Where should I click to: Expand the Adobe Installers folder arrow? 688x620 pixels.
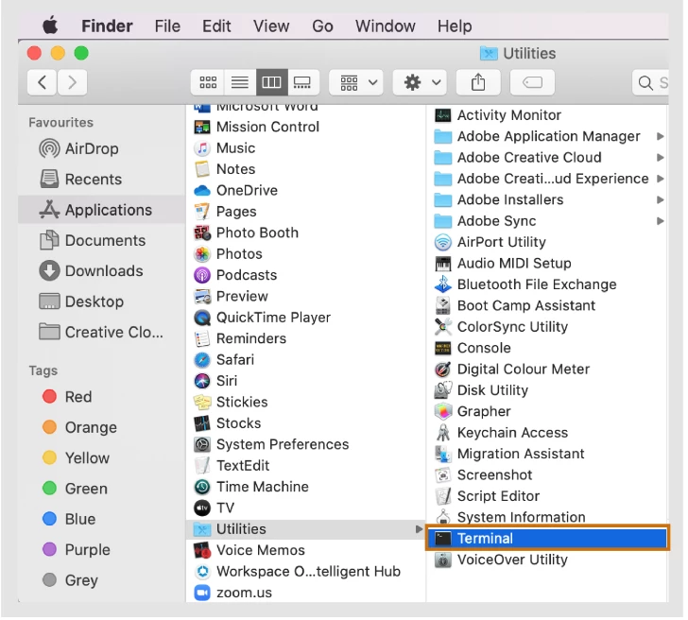coord(662,200)
